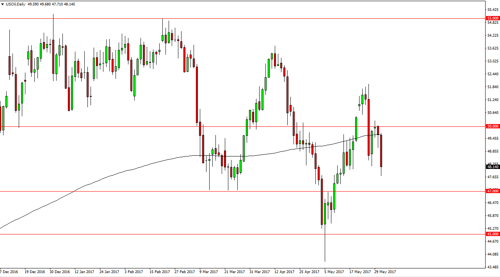Viewport: 500px width, 277px height.
Task: Click the 9 Mar 2017 date label
Action: pyautogui.click(x=209, y=272)
